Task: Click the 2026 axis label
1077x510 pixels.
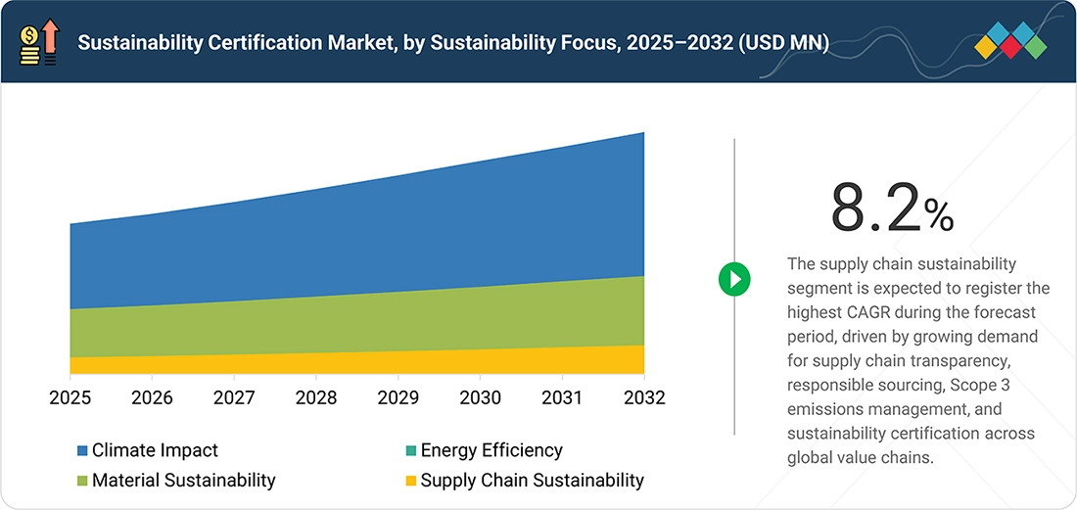Action: [153, 398]
